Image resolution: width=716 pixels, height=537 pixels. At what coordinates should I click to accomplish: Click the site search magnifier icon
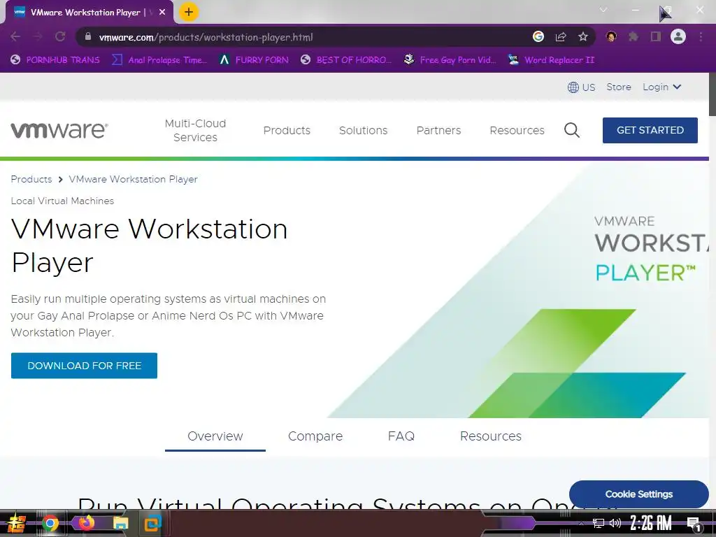572,130
